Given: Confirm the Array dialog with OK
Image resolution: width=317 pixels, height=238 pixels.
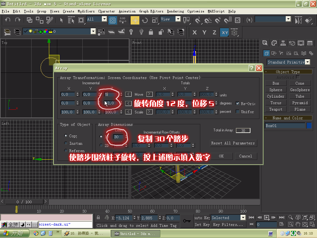Looking at the screenshot, I should click(221, 156).
